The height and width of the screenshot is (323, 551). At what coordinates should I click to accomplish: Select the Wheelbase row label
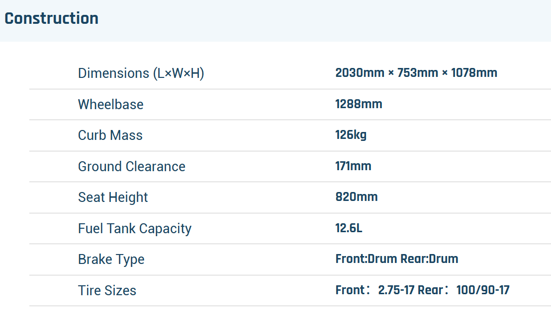tap(110, 104)
